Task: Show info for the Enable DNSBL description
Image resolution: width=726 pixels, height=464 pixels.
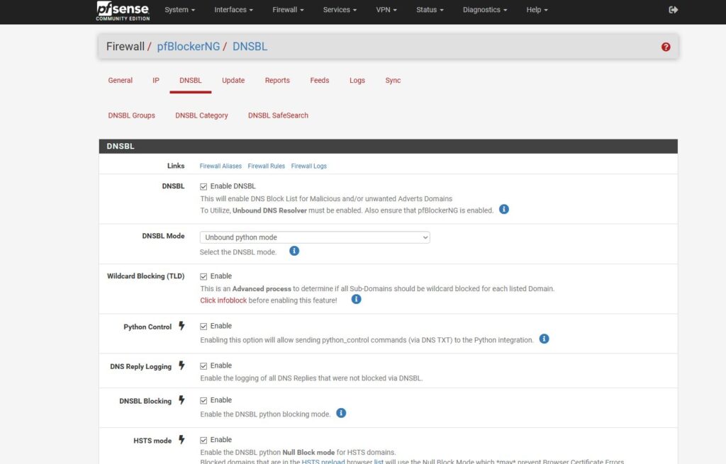Action: (504, 210)
